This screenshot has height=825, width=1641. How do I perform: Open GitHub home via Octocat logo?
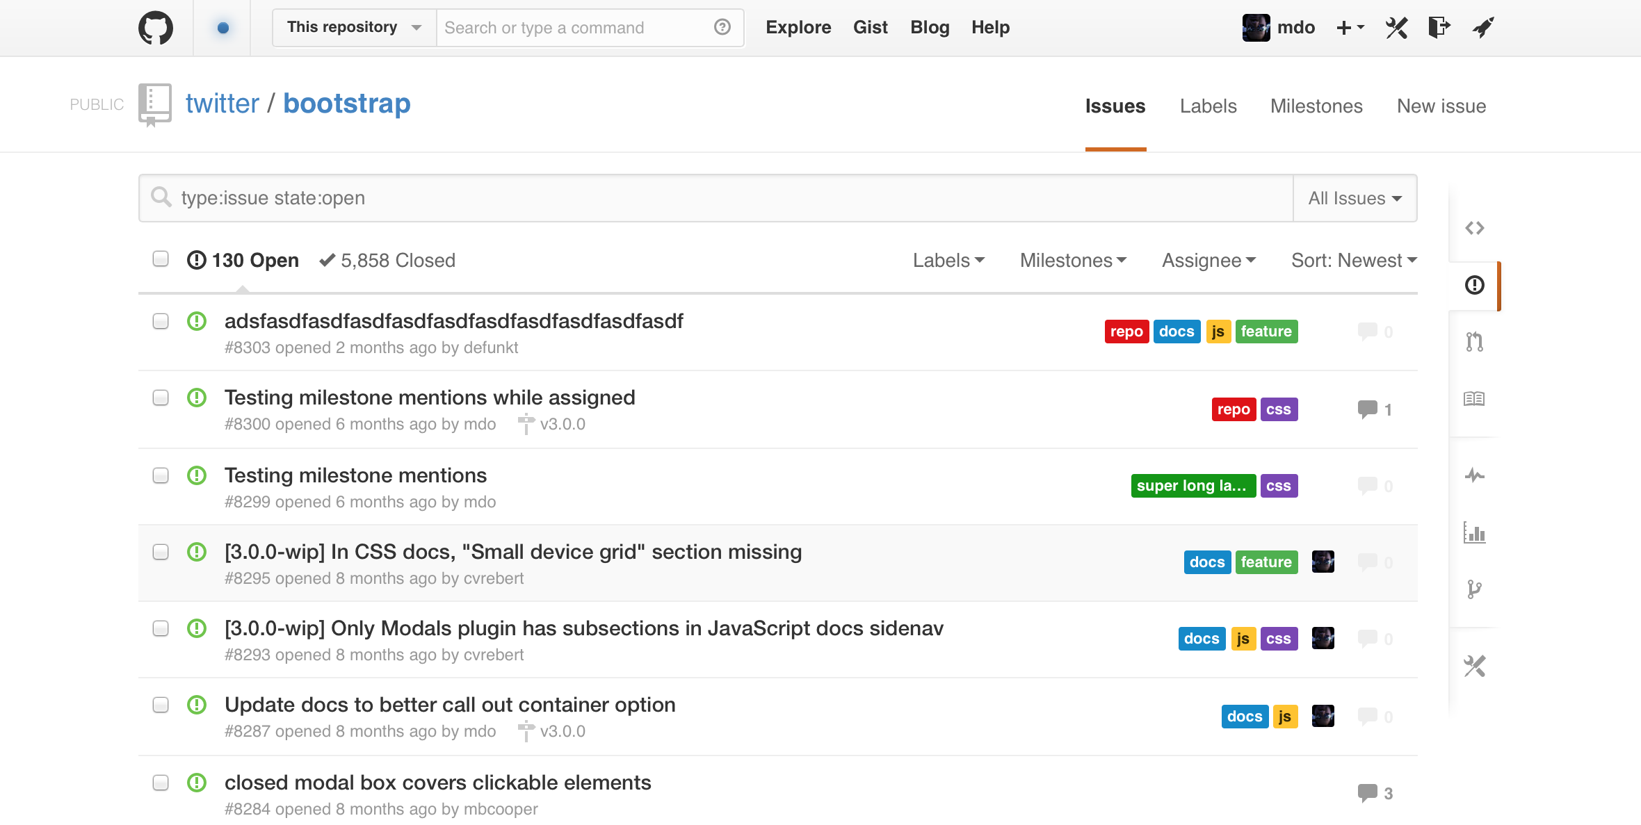click(x=156, y=28)
